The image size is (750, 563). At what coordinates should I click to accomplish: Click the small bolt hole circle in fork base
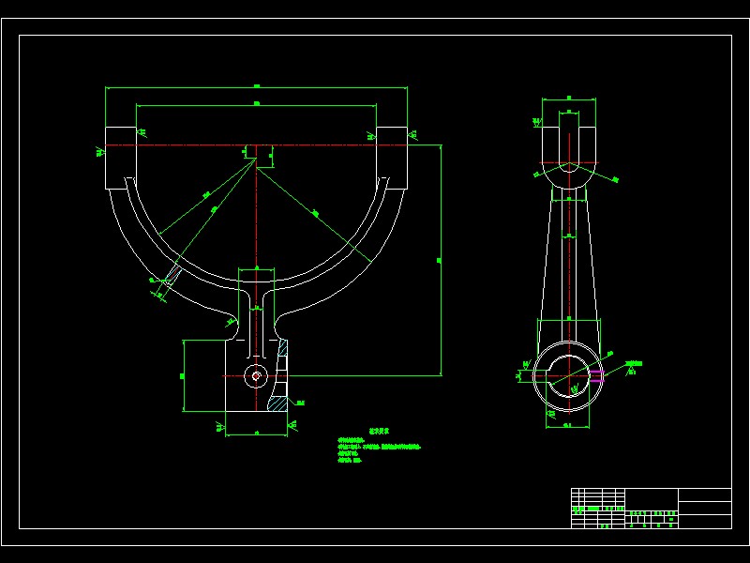coord(256,376)
